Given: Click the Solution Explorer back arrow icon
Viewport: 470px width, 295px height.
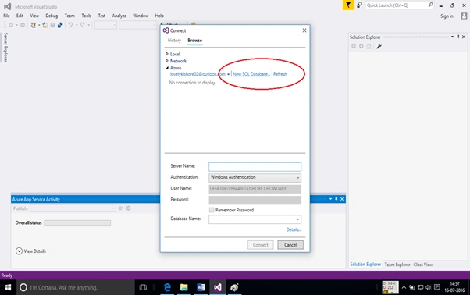Looking at the screenshot, I should tap(354, 46).
